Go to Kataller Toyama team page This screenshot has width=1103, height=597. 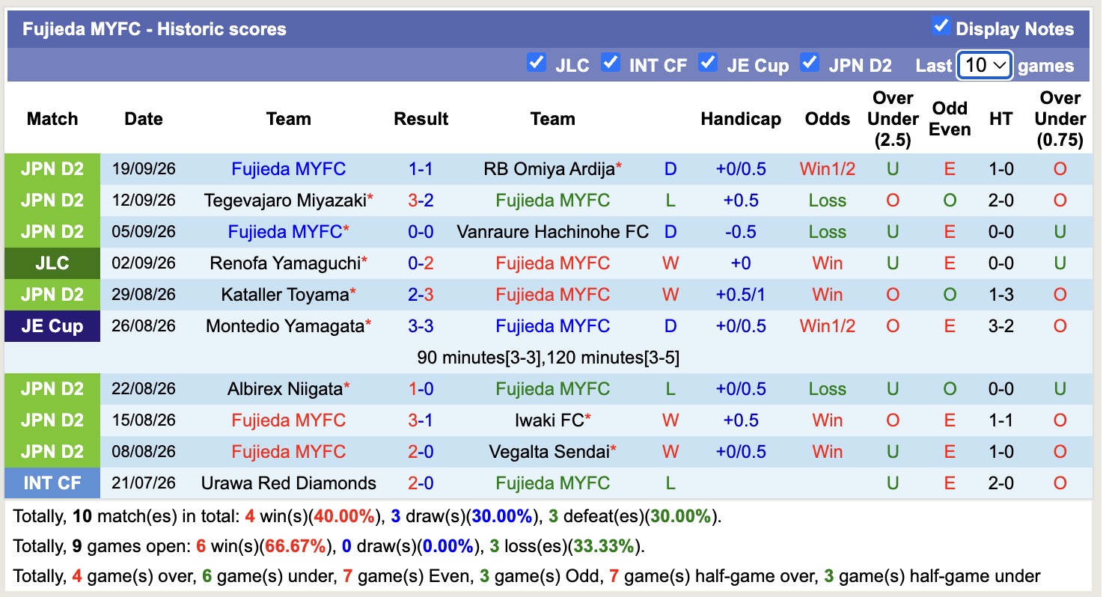285,295
